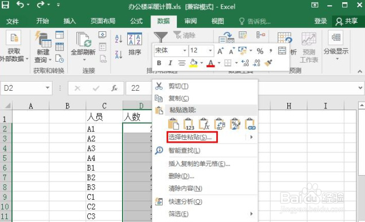The height and width of the screenshot is (222, 365).
Task: Open the 排序 sort dialog
Action: pos(135,45)
